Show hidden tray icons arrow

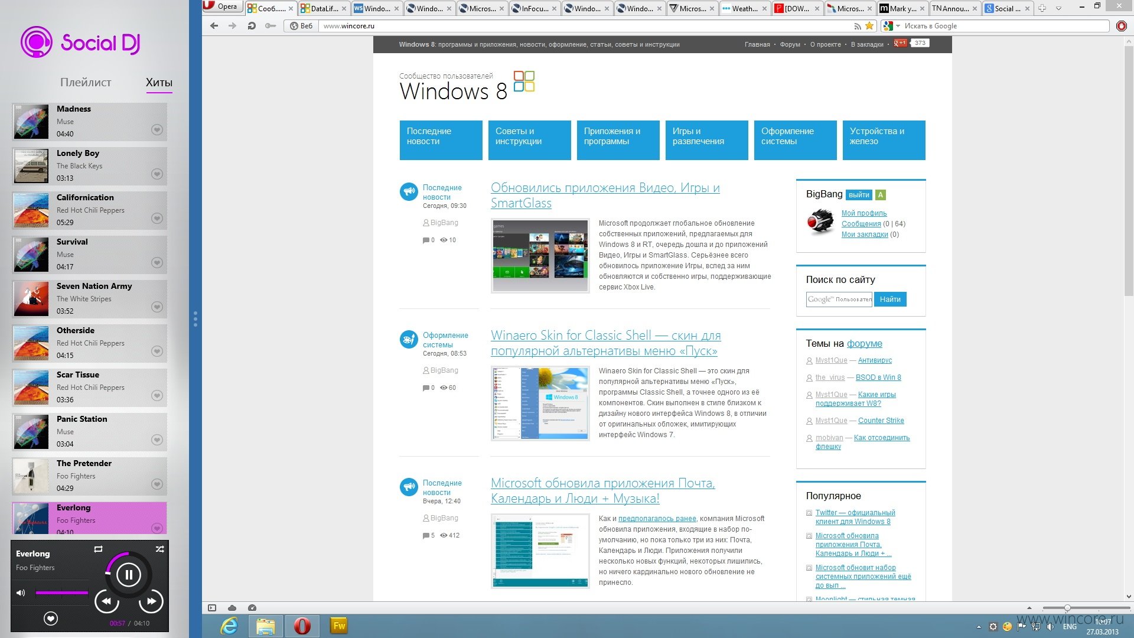click(x=979, y=627)
